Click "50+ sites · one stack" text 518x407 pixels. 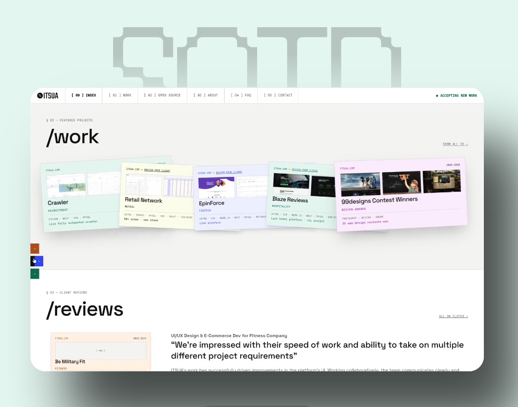point(141,219)
